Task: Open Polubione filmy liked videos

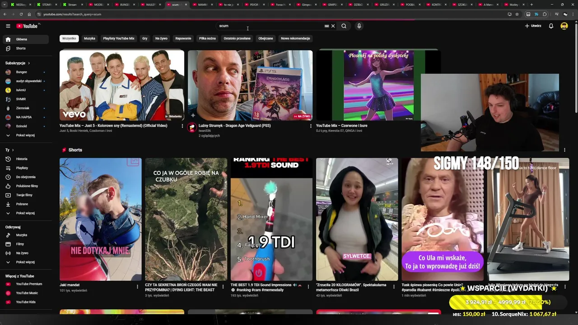Action: pos(25,186)
